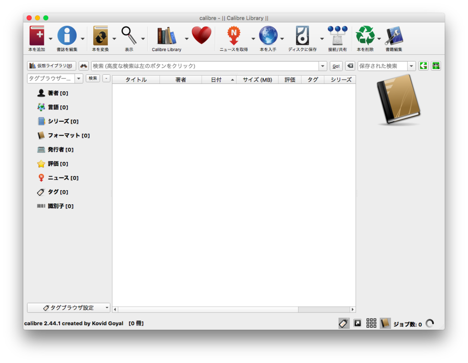Click the small minus collapse button
The height and width of the screenshot is (363, 468).
point(106,78)
